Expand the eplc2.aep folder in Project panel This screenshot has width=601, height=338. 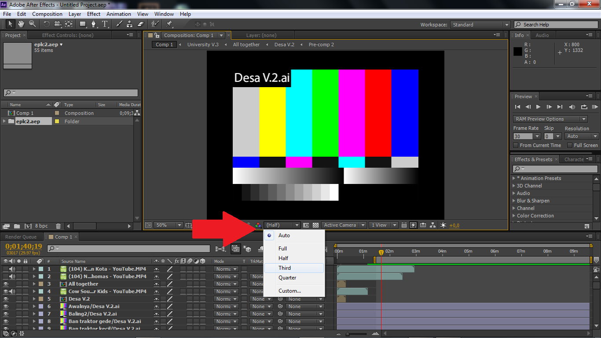click(4, 121)
